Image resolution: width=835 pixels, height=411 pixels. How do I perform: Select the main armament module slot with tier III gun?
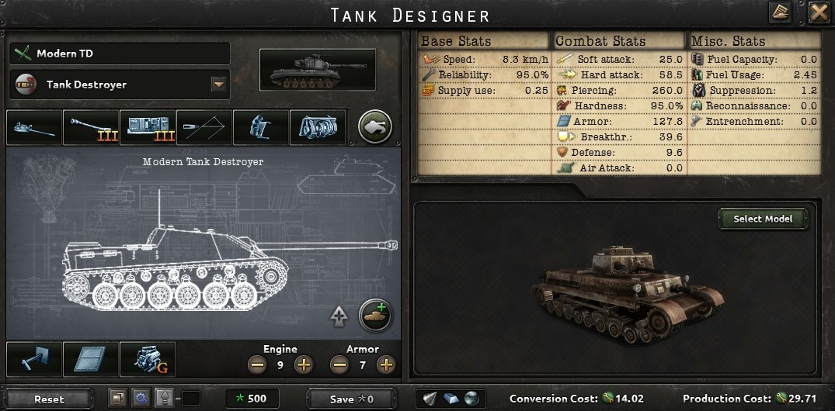tap(91, 128)
